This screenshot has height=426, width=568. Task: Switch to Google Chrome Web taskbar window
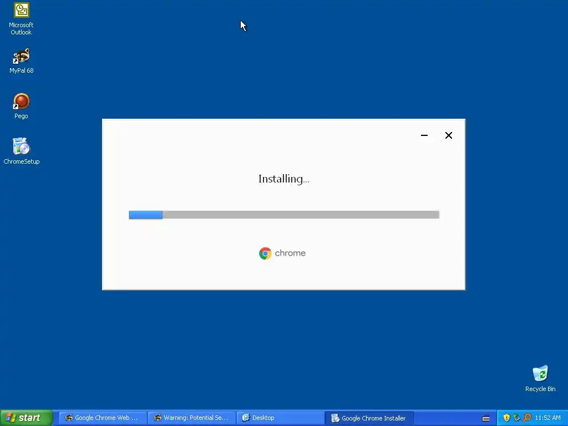pyautogui.click(x=103, y=418)
